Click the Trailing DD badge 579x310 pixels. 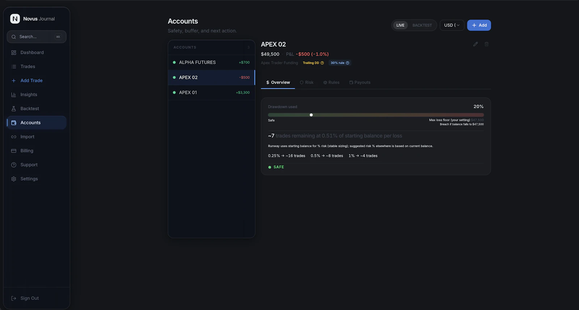313,63
